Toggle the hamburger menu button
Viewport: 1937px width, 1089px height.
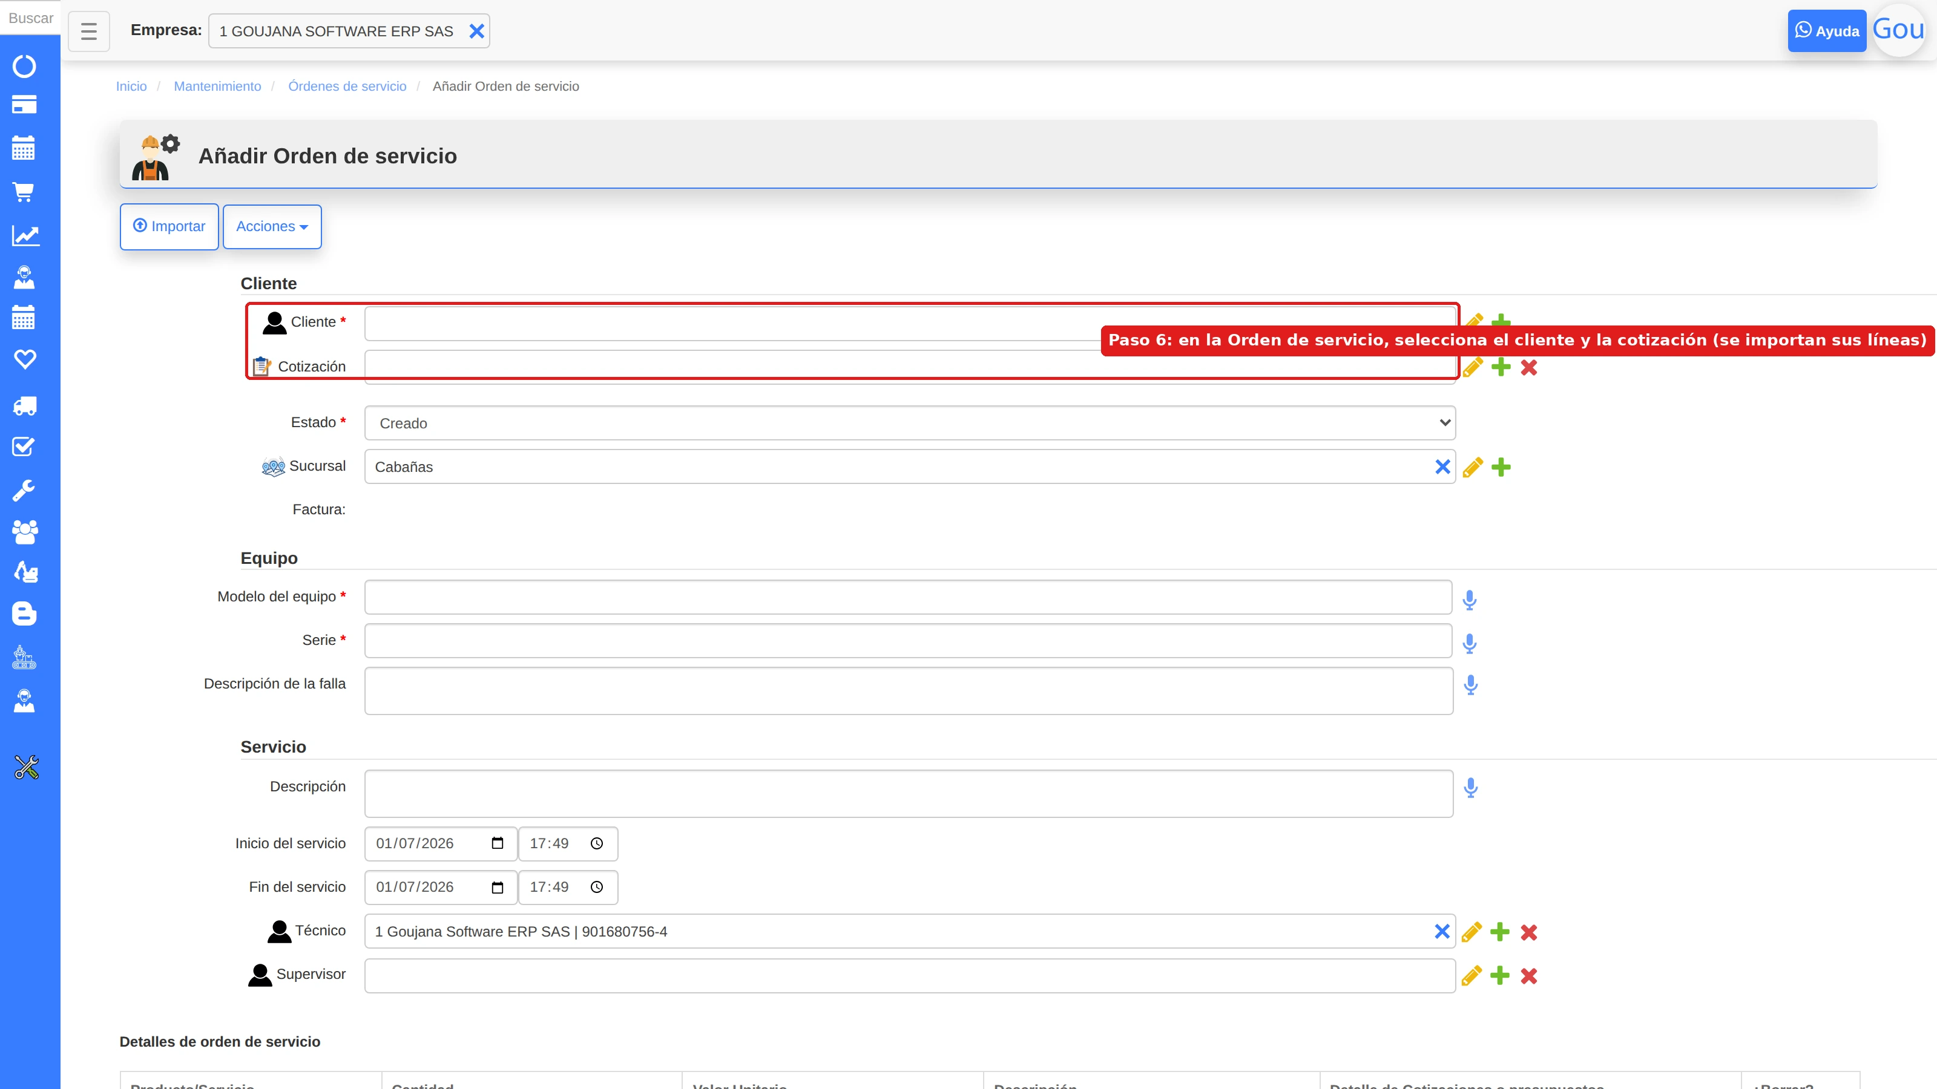tap(89, 31)
